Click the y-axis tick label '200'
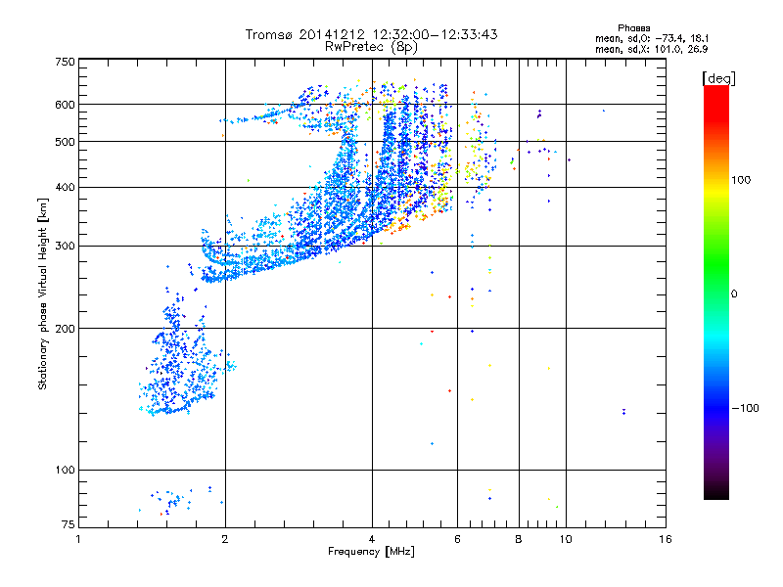The image size is (783, 587). [66, 329]
